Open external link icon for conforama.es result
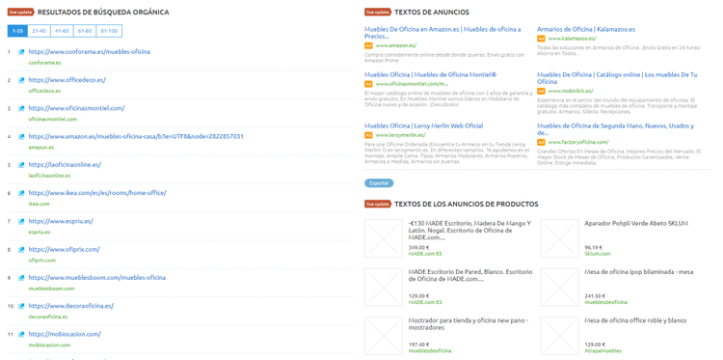 [21, 52]
